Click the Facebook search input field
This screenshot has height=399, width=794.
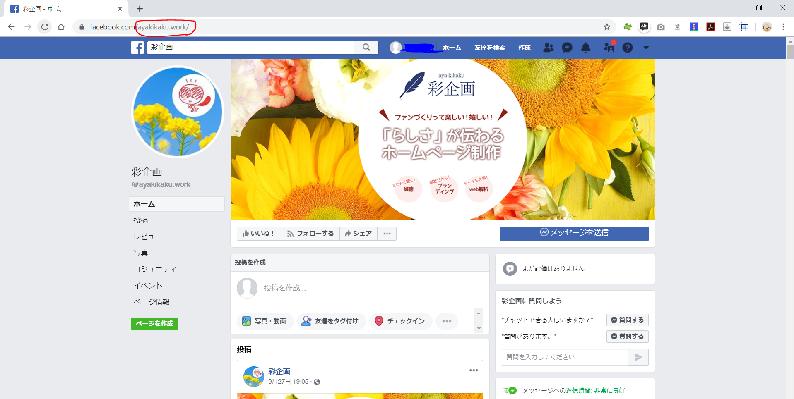click(x=251, y=47)
